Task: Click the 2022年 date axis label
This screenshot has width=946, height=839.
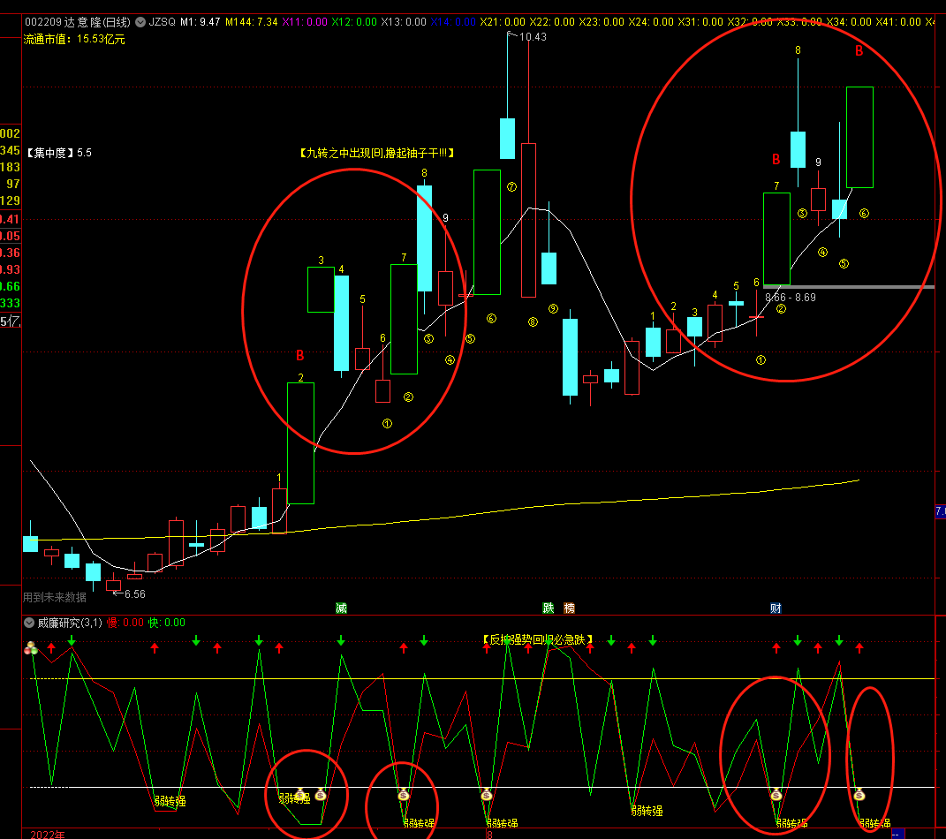Action: [48, 835]
